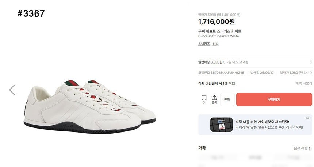Screen dimensions: 314x167
Task: Click 혜택 더보기 benefits link
Action: [304, 83]
